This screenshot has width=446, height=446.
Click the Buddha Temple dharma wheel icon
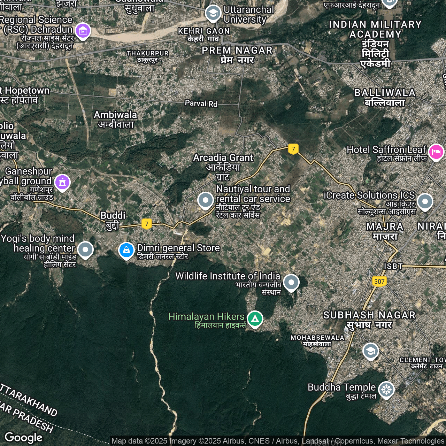[x=386, y=390]
